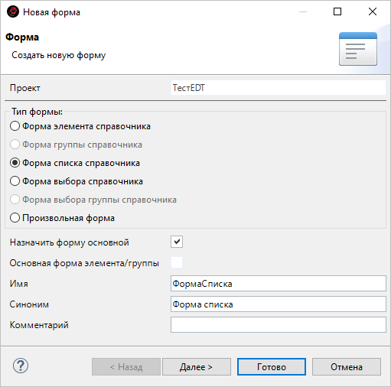Screen dimensions: 391x387
Task: Close the "Новая форма" dialog window
Action: 373,11
